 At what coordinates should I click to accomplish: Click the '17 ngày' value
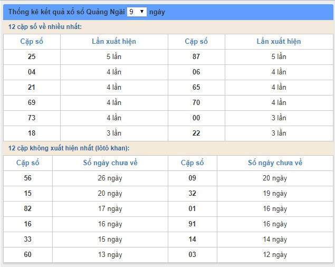(110, 209)
